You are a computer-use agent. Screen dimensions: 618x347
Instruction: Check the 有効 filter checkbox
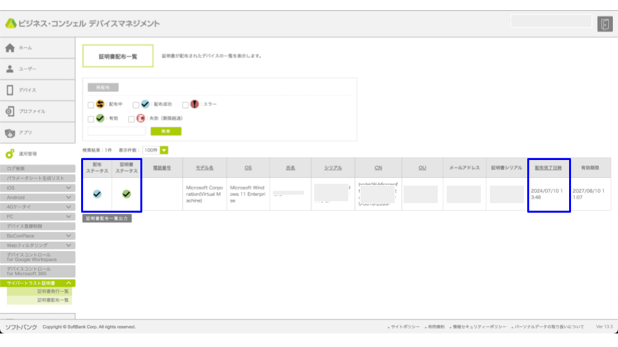91,119
